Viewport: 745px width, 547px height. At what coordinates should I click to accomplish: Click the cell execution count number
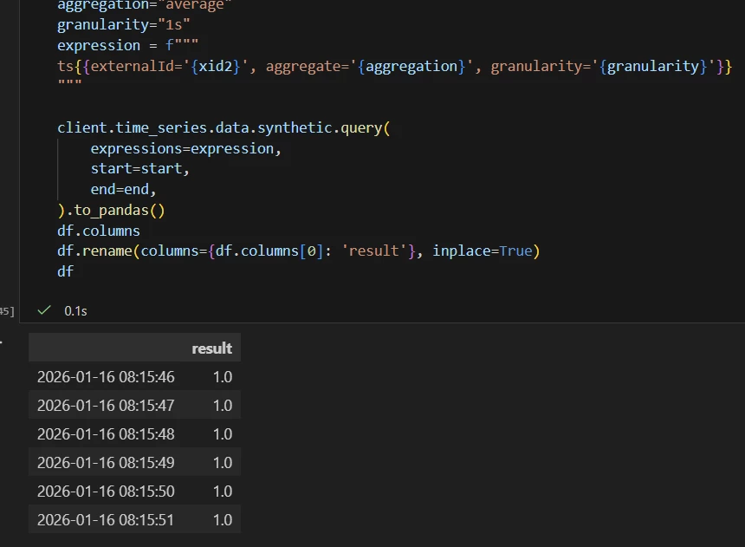pos(7,310)
